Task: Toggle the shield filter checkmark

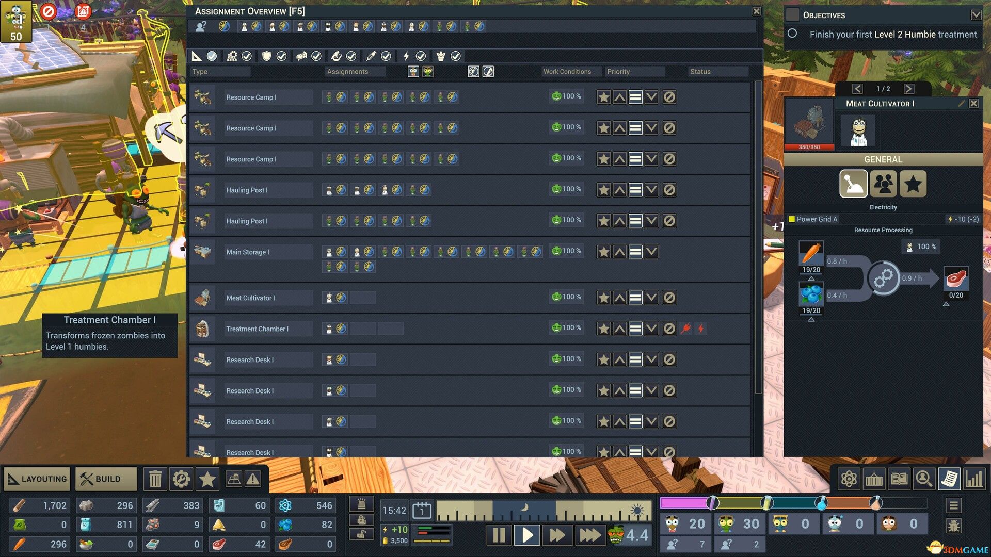Action: [x=281, y=56]
